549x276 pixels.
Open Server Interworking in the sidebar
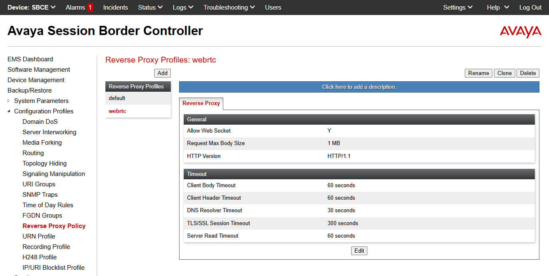coord(49,132)
